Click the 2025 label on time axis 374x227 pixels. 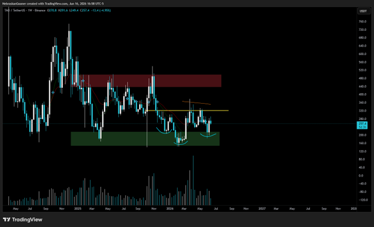coord(78,209)
